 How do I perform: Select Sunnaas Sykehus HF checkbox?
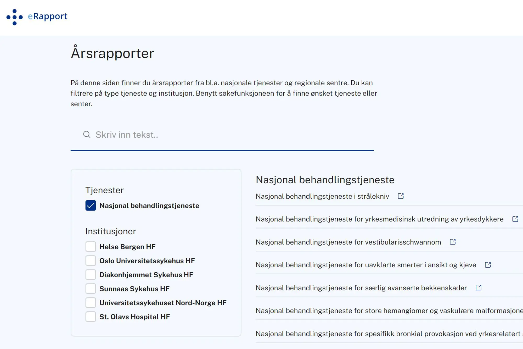click(91, 289)
